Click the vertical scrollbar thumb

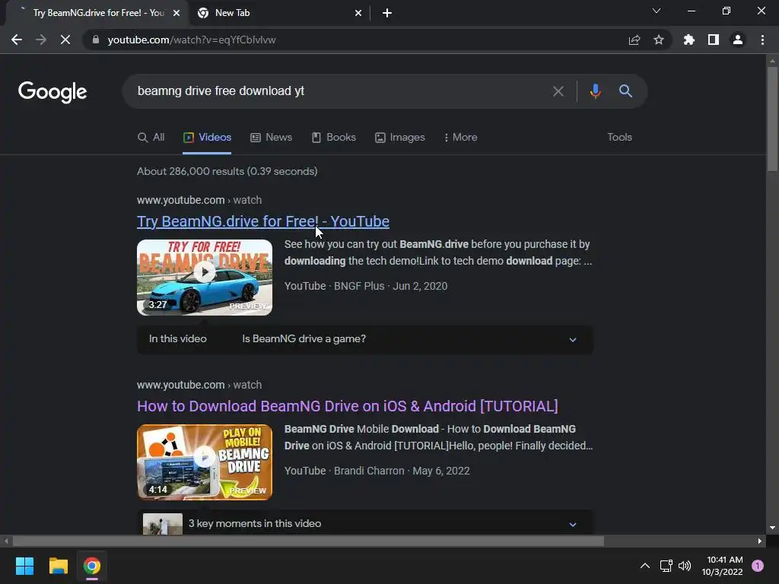(772, 119)
